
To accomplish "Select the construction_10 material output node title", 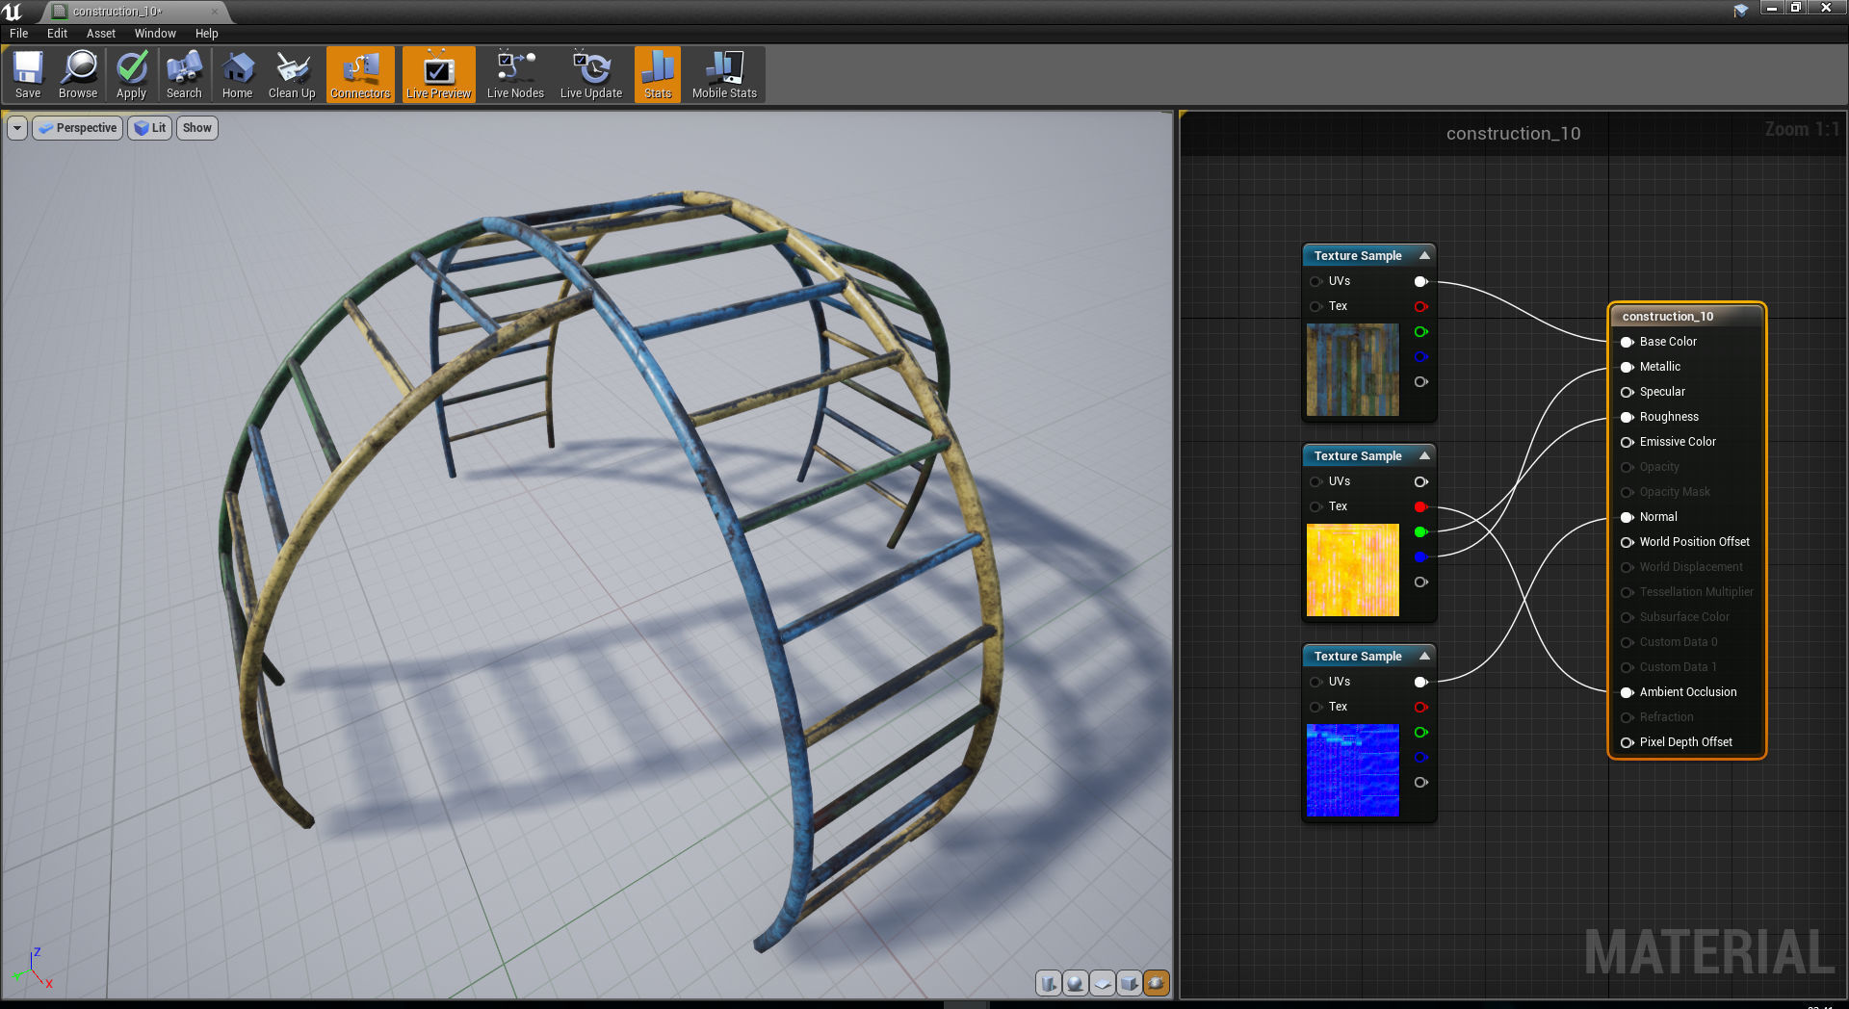I will [1667, 316].
